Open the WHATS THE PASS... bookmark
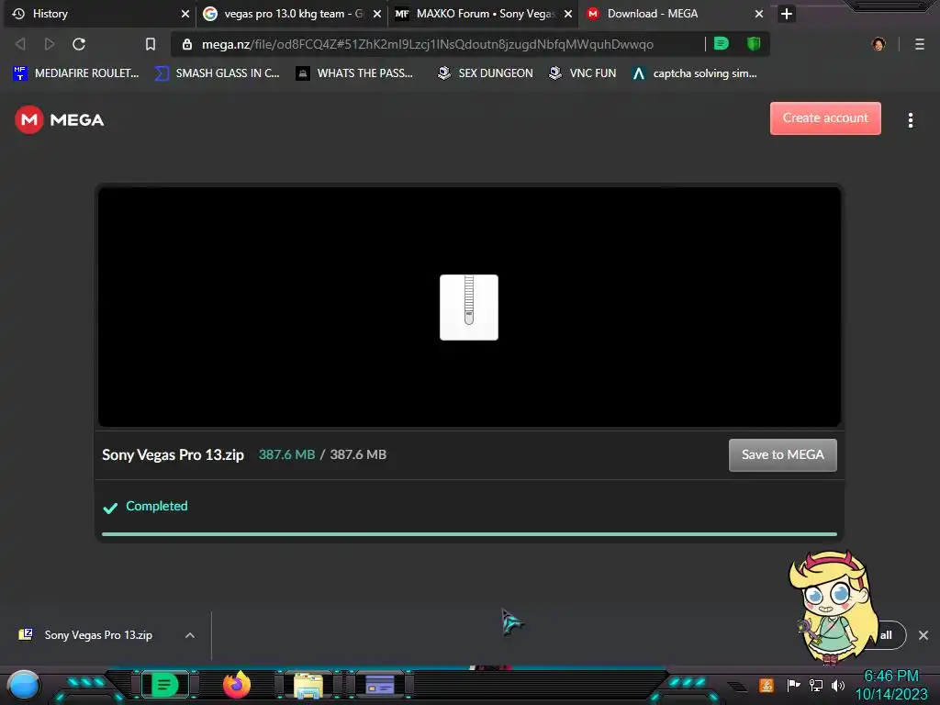The height and width of the screenshot is (705, 940). (x=354, y=73)
